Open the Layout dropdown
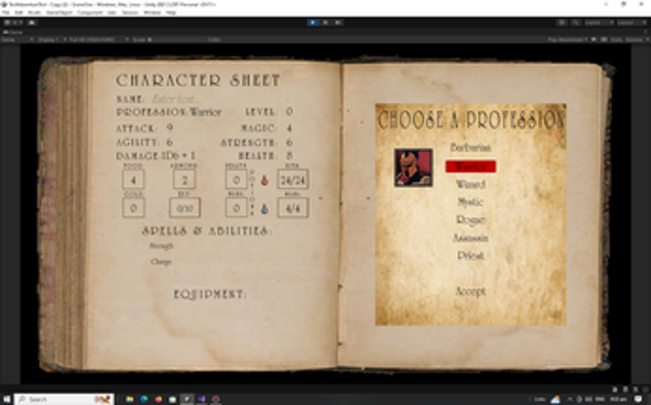This screenshot has width=651, height=405. point(630,23)
